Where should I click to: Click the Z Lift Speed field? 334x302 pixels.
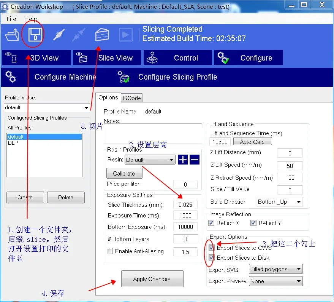(x=290, y=166)
